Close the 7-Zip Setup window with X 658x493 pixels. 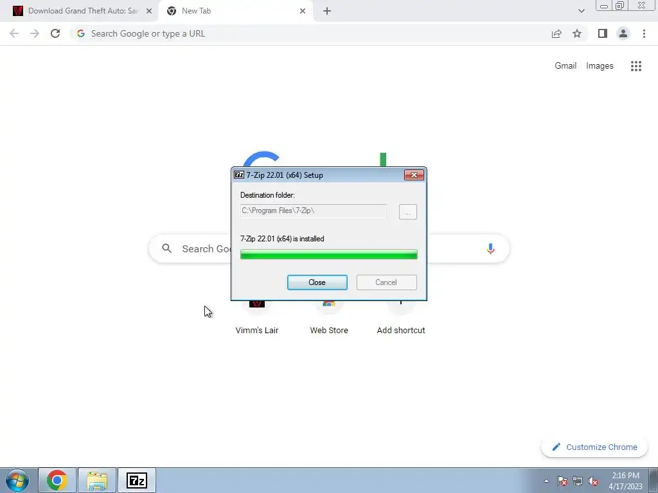point(414,175)
